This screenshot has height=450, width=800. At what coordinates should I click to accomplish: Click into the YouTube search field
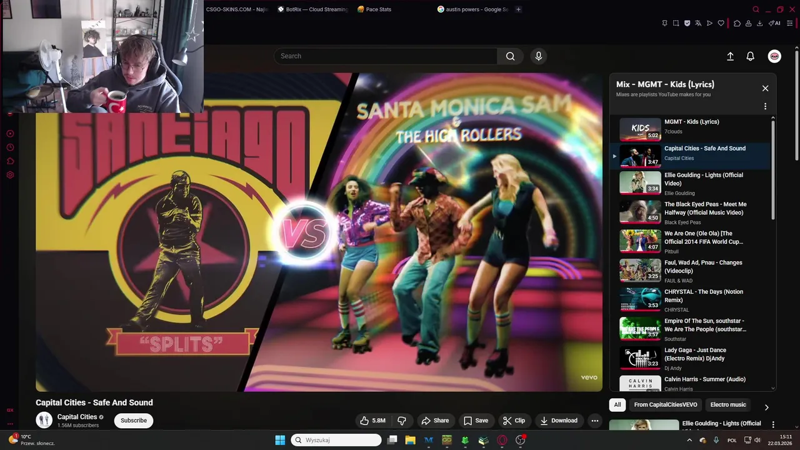(x=386, y=56)
